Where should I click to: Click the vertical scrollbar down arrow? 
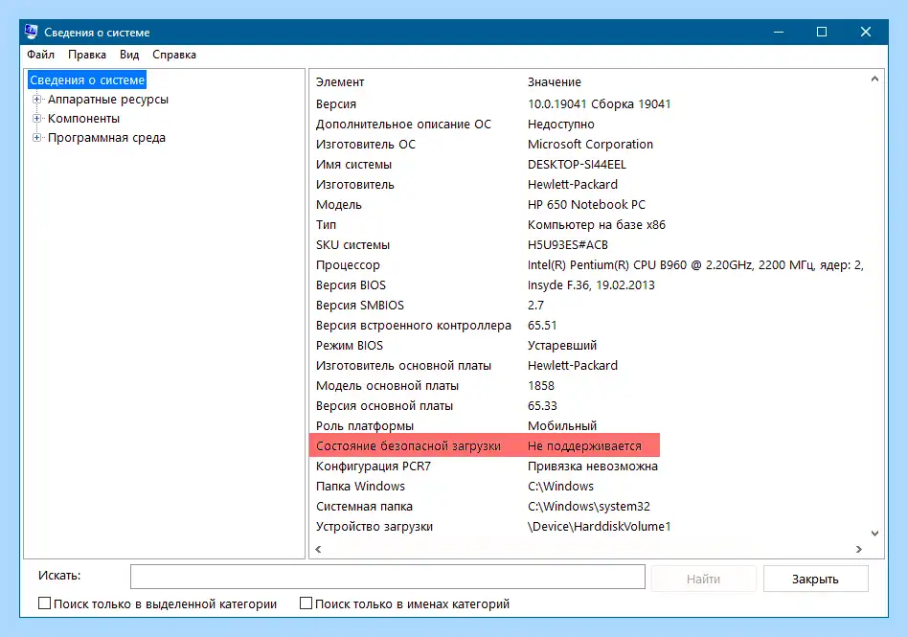[874, 533]
